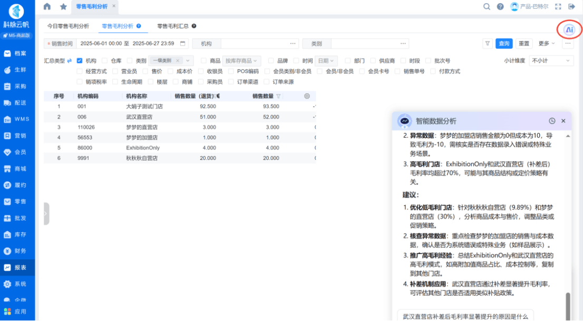Open 机构 selector ellipsis
The height and width of the screenshot is (321, 583).
click(293, 44)
